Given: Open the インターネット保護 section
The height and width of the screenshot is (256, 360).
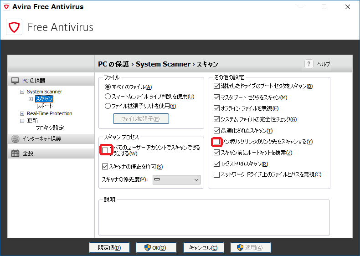Looking at the screenshot, I should pos(51,139).
